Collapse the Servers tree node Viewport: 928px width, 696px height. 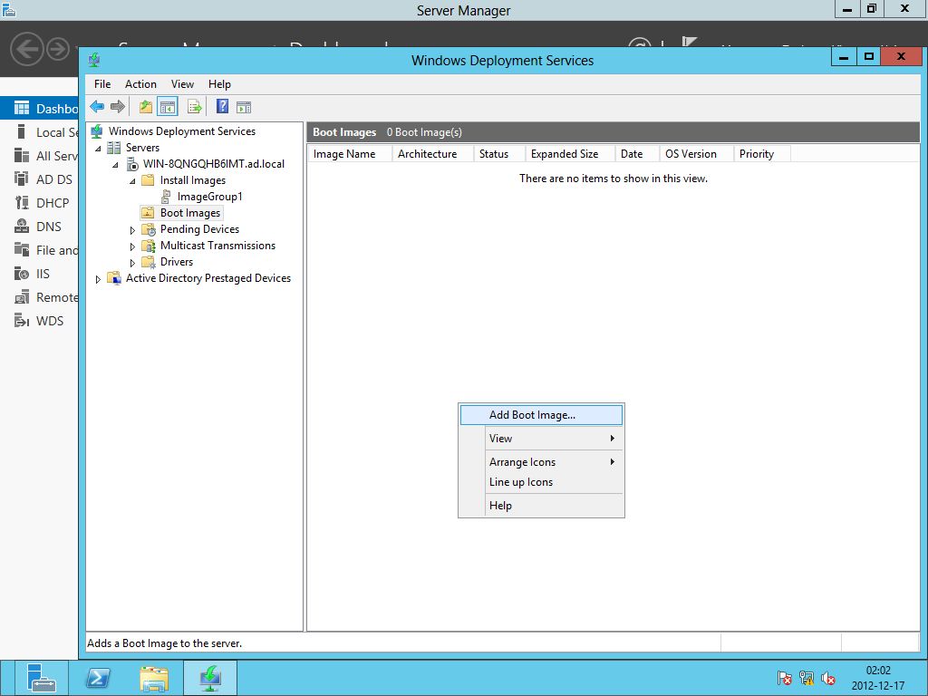[98, 149]
